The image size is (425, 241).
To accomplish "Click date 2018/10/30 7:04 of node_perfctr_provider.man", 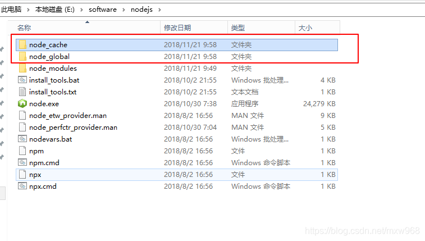I will tap(190, 128).
